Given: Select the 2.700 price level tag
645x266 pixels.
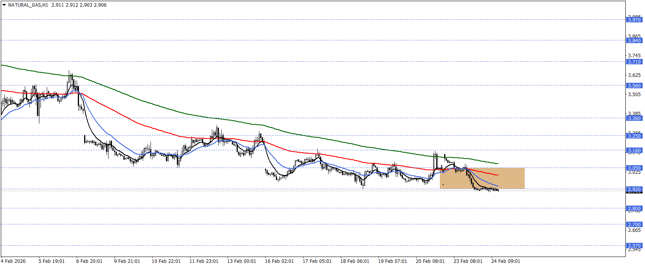Looking at the screenshot, I should 634,225.
